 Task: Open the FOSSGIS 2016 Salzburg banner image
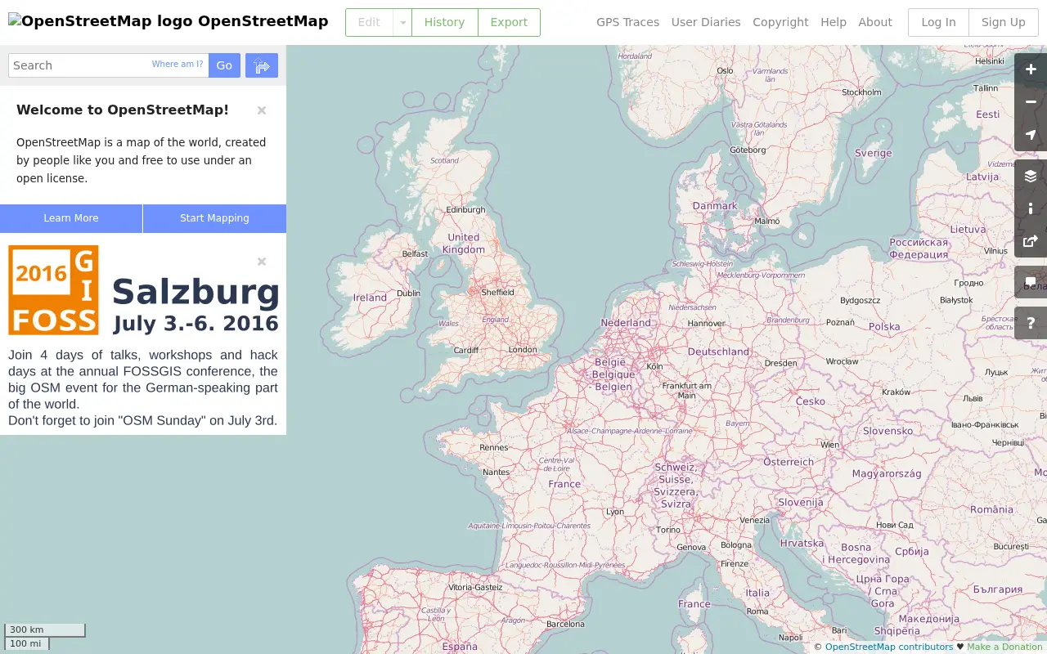[143, 290]
